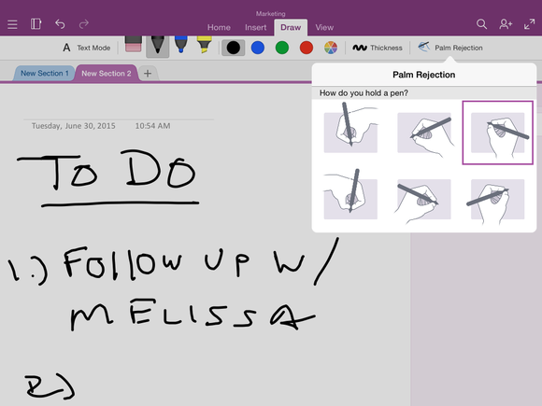Switch to the Insert ribbon tab

[255, 28]
